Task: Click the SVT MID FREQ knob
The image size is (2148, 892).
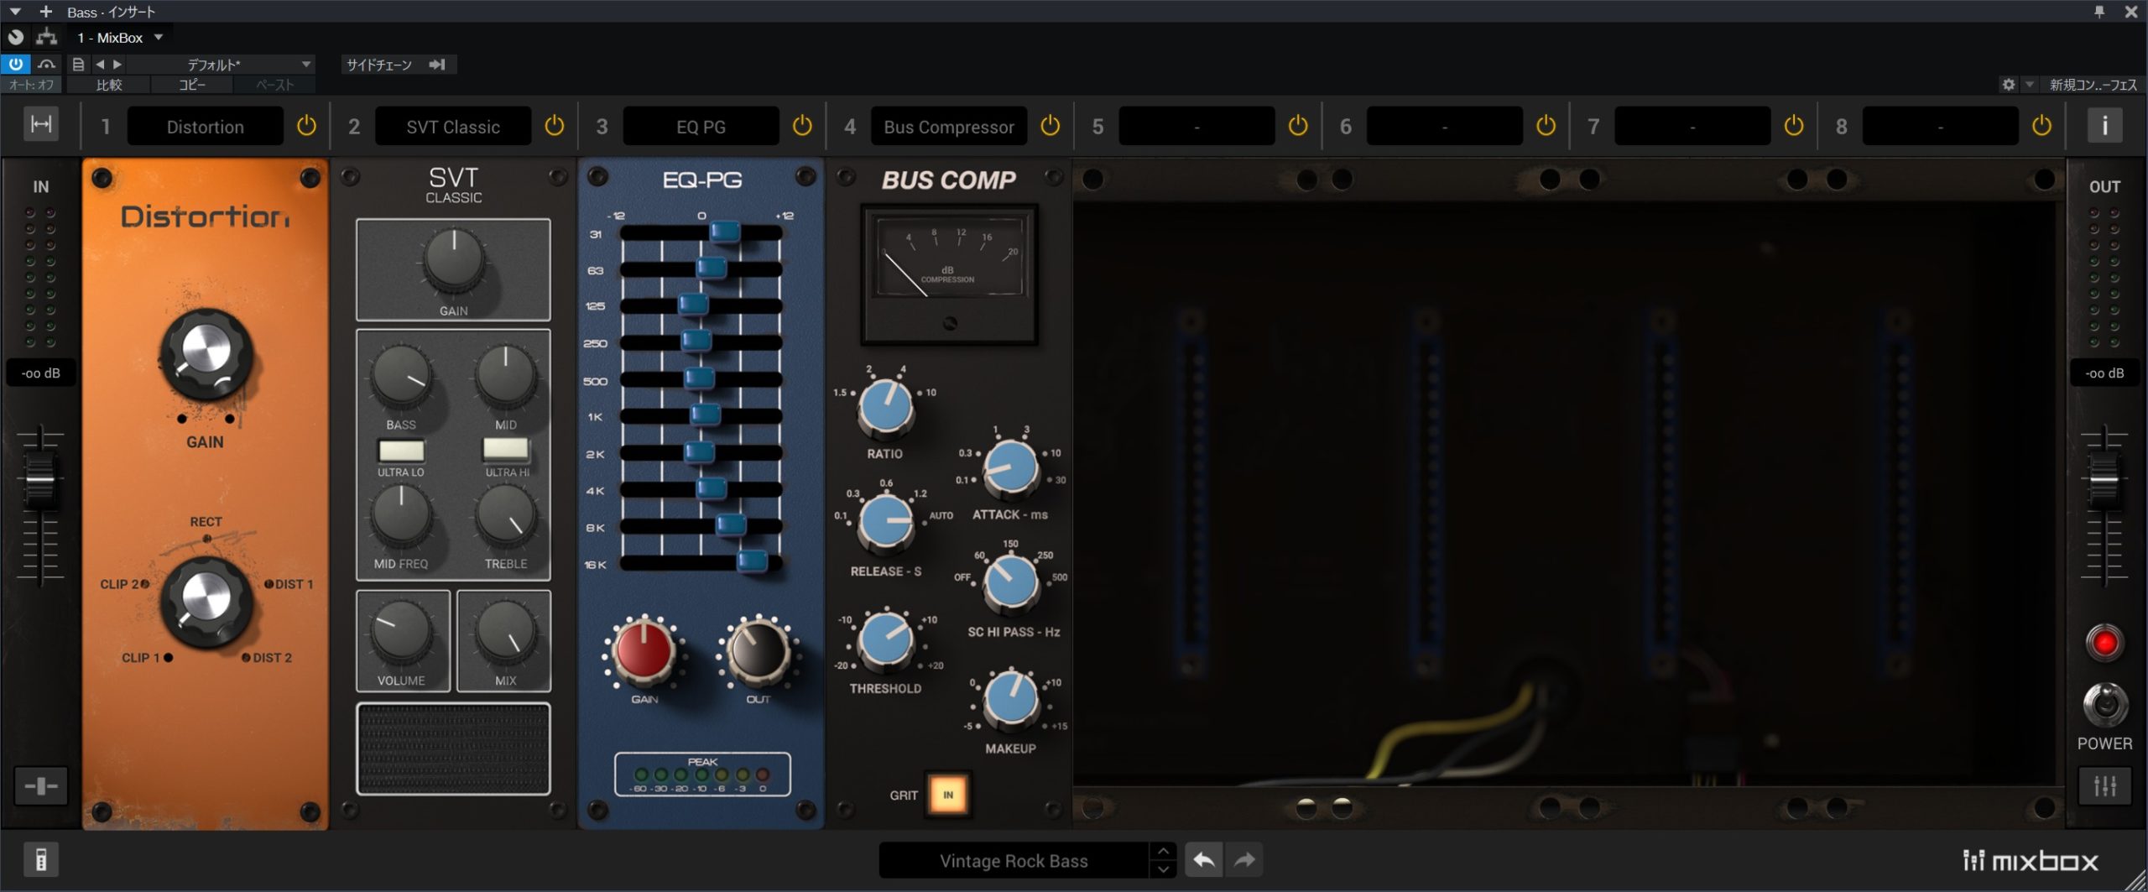Action: [401, 515]
